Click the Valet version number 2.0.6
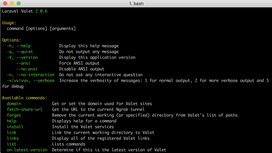 [x=41, y=11]
